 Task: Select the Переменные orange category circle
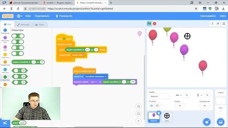(x=5, y=85)
